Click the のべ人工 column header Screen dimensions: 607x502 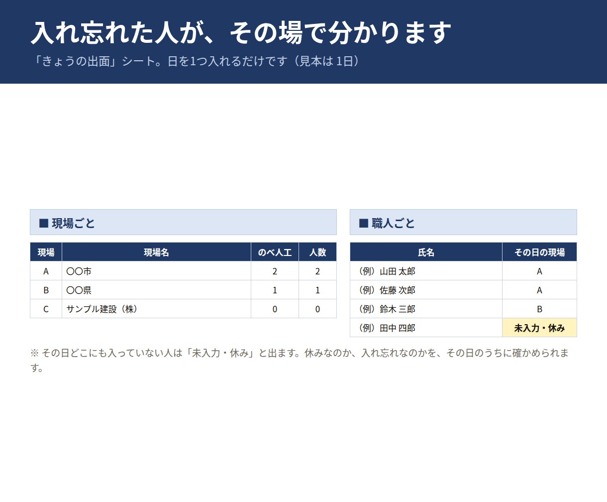pos(275,252)
